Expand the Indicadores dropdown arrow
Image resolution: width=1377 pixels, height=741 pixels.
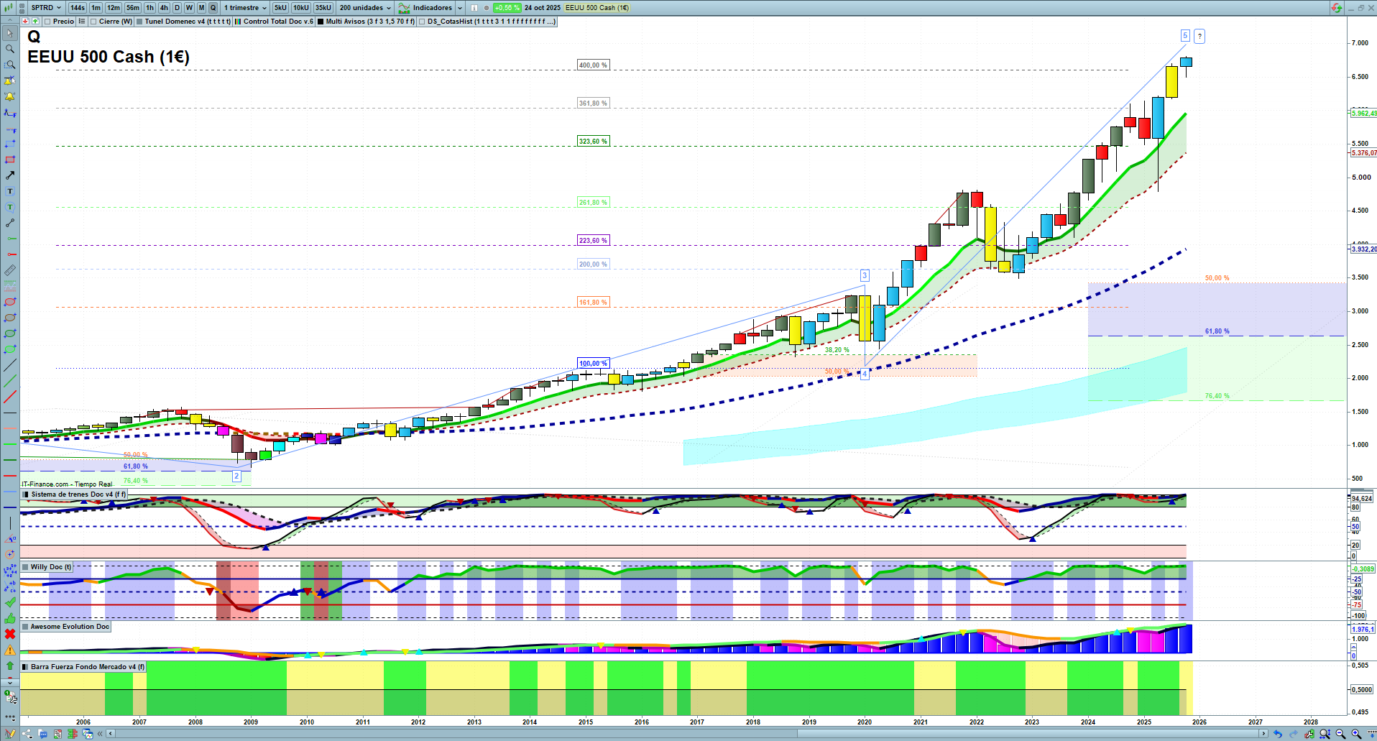[x=460, y=8]
